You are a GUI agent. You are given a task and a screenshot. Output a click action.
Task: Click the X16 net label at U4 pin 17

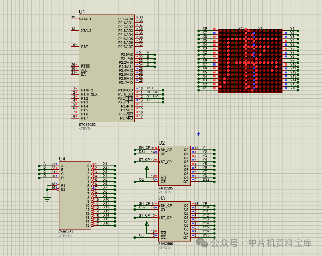coord(106,224)
